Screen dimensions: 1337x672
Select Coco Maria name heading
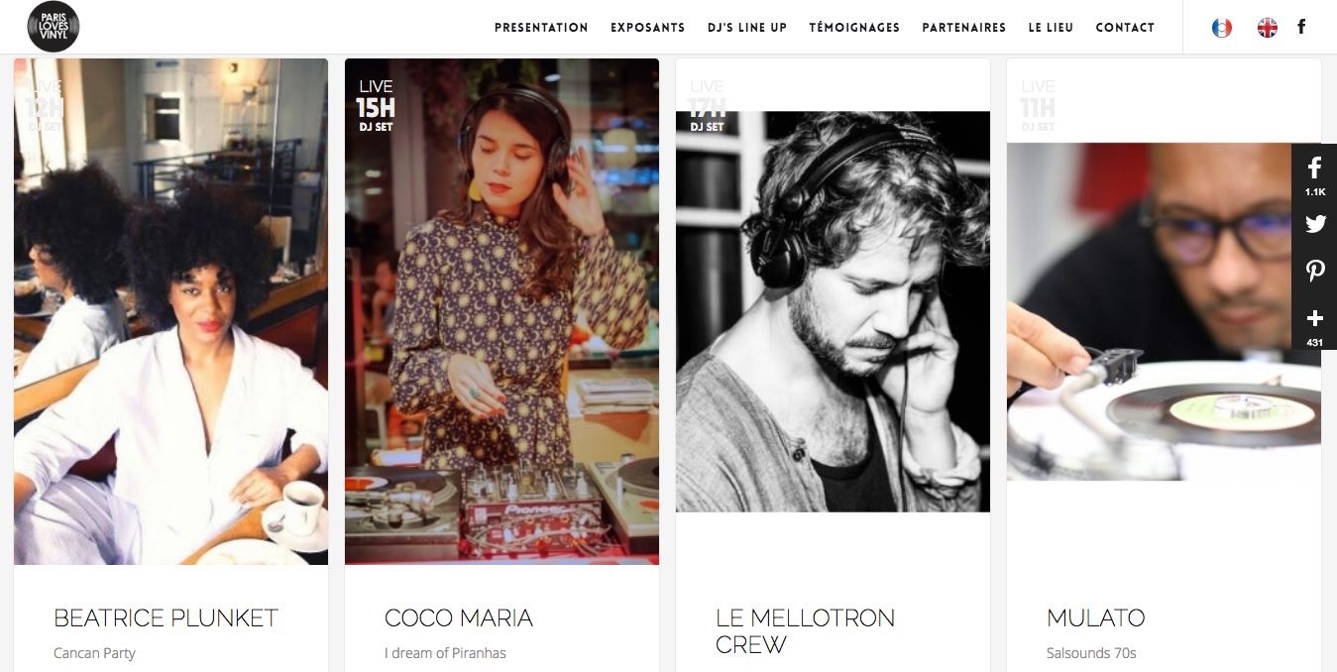(x=459, y=617)
